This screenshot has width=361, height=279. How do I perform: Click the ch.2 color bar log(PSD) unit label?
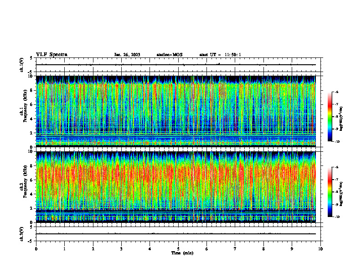(x=341, y=194)
